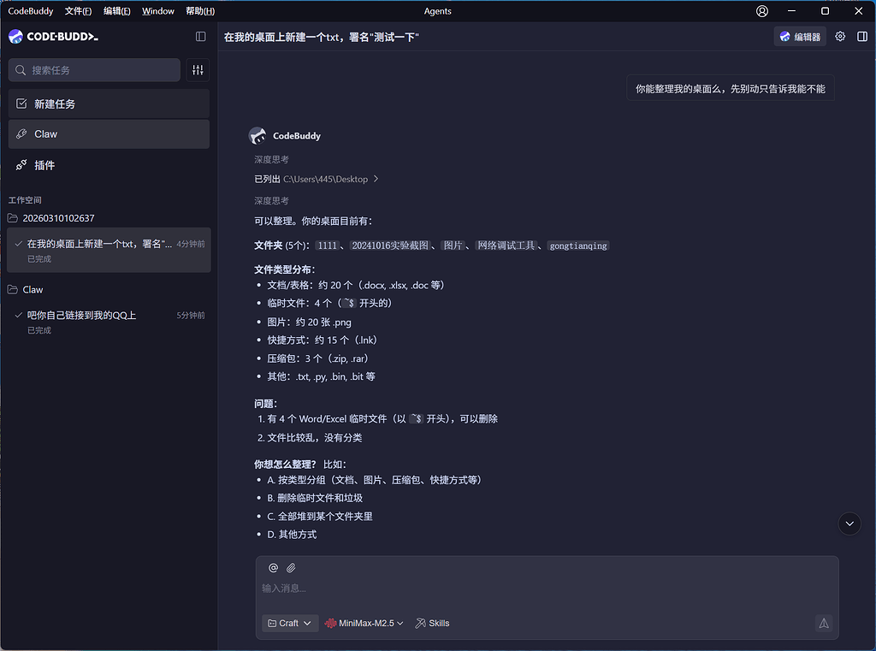The width and height of the screenshot is (876, 651).
Task: Open the 文件 menu
Action: (x=78, y=11)
